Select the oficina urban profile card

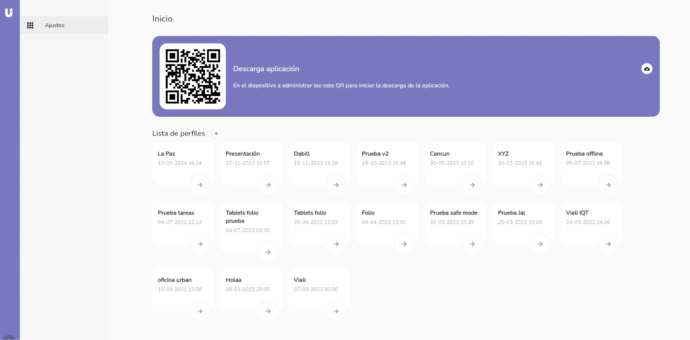coord(178,287)
